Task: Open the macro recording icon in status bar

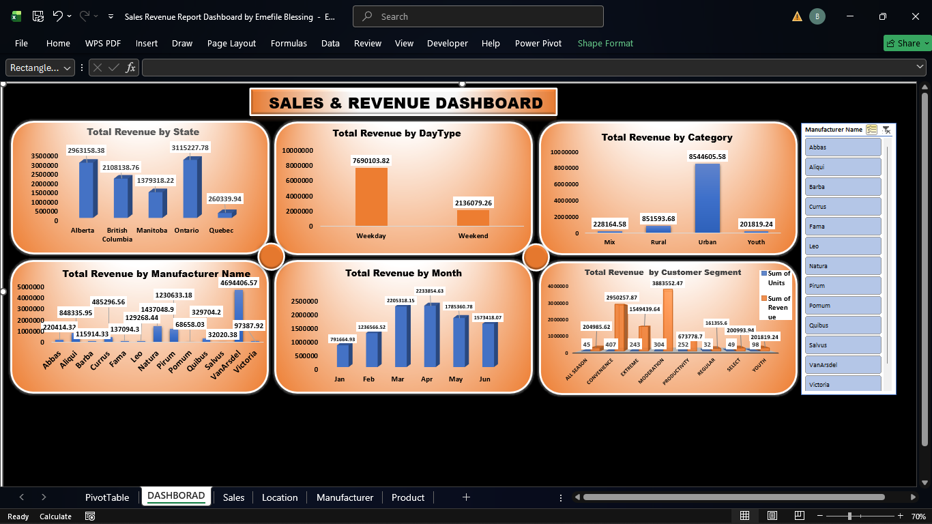Action: pos(89,516)
